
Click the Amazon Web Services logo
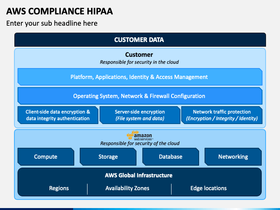tap(139, 136)
